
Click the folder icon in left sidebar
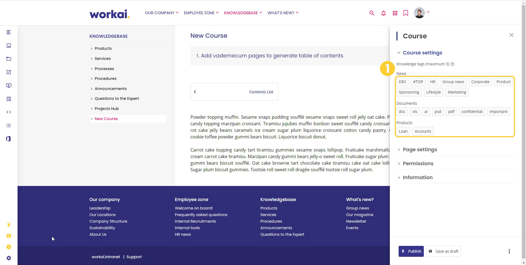(9, 59)
